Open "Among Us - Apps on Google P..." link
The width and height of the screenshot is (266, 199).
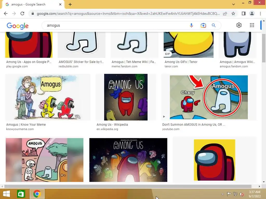pyautogui.click(x=29, y=62)
